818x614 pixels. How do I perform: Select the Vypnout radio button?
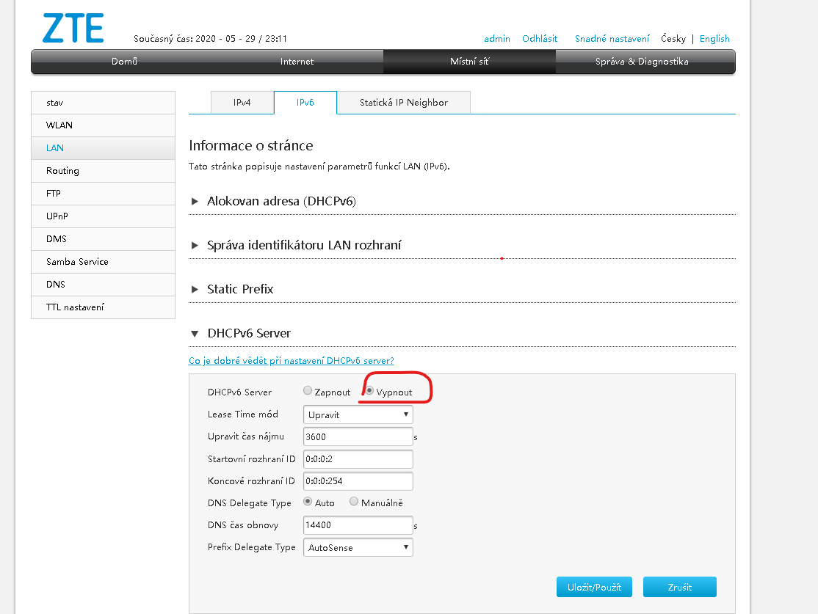coord(370,392)
